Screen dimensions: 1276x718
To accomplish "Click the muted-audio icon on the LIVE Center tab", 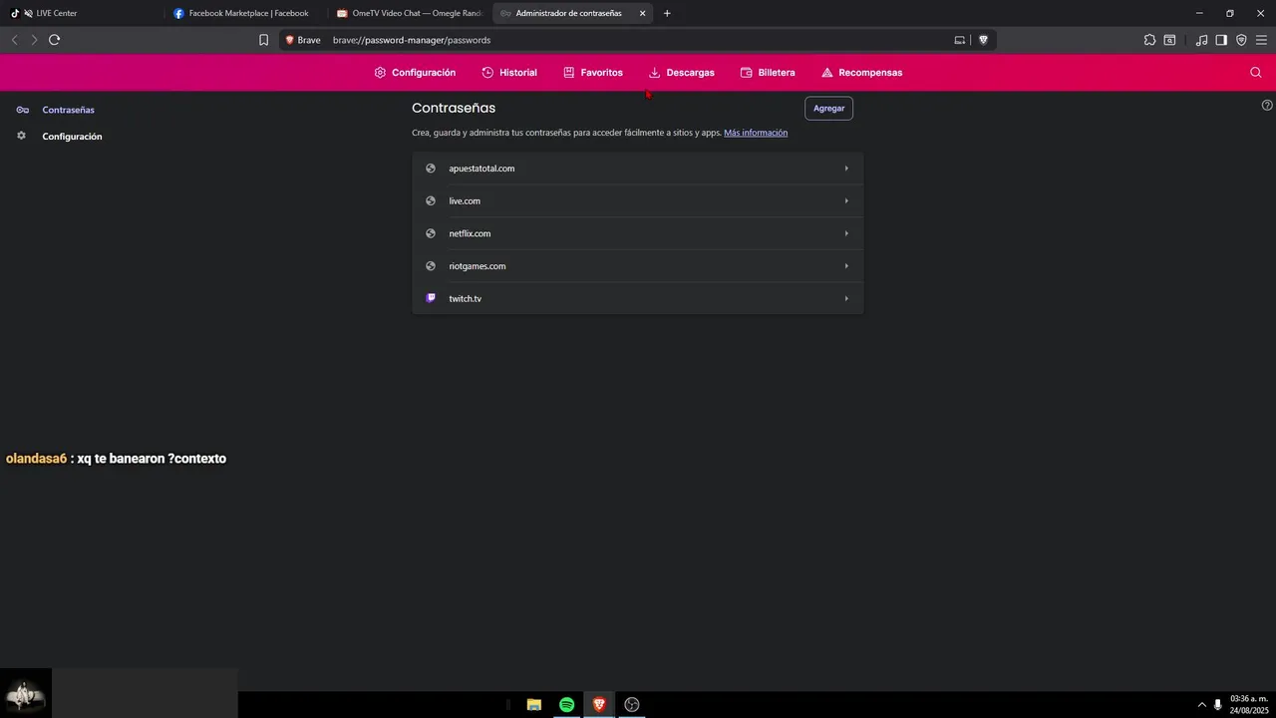I will [x=27, y=13].
